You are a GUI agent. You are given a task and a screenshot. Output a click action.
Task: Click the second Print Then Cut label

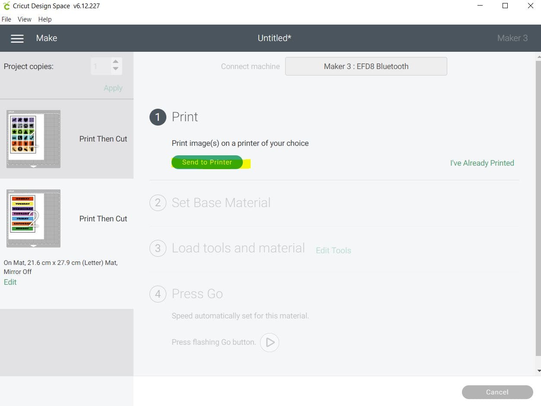(x=103, y=219)
